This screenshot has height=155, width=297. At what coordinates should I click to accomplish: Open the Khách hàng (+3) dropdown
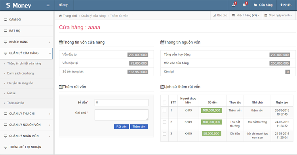(246, 15)
